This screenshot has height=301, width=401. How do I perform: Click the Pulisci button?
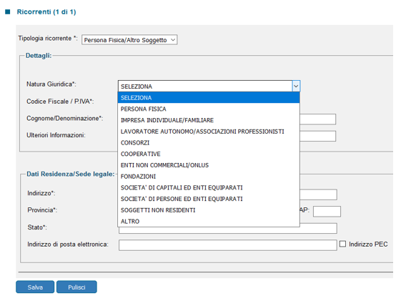click(76, 287)
